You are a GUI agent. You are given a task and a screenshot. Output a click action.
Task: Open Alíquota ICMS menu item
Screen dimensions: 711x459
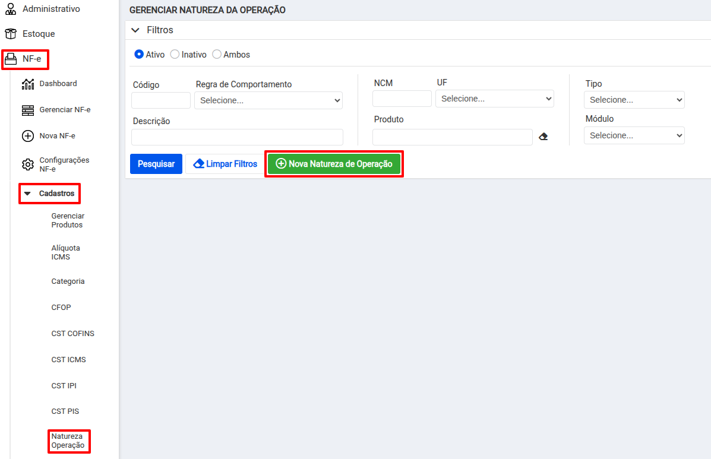(x=65, y=252)
